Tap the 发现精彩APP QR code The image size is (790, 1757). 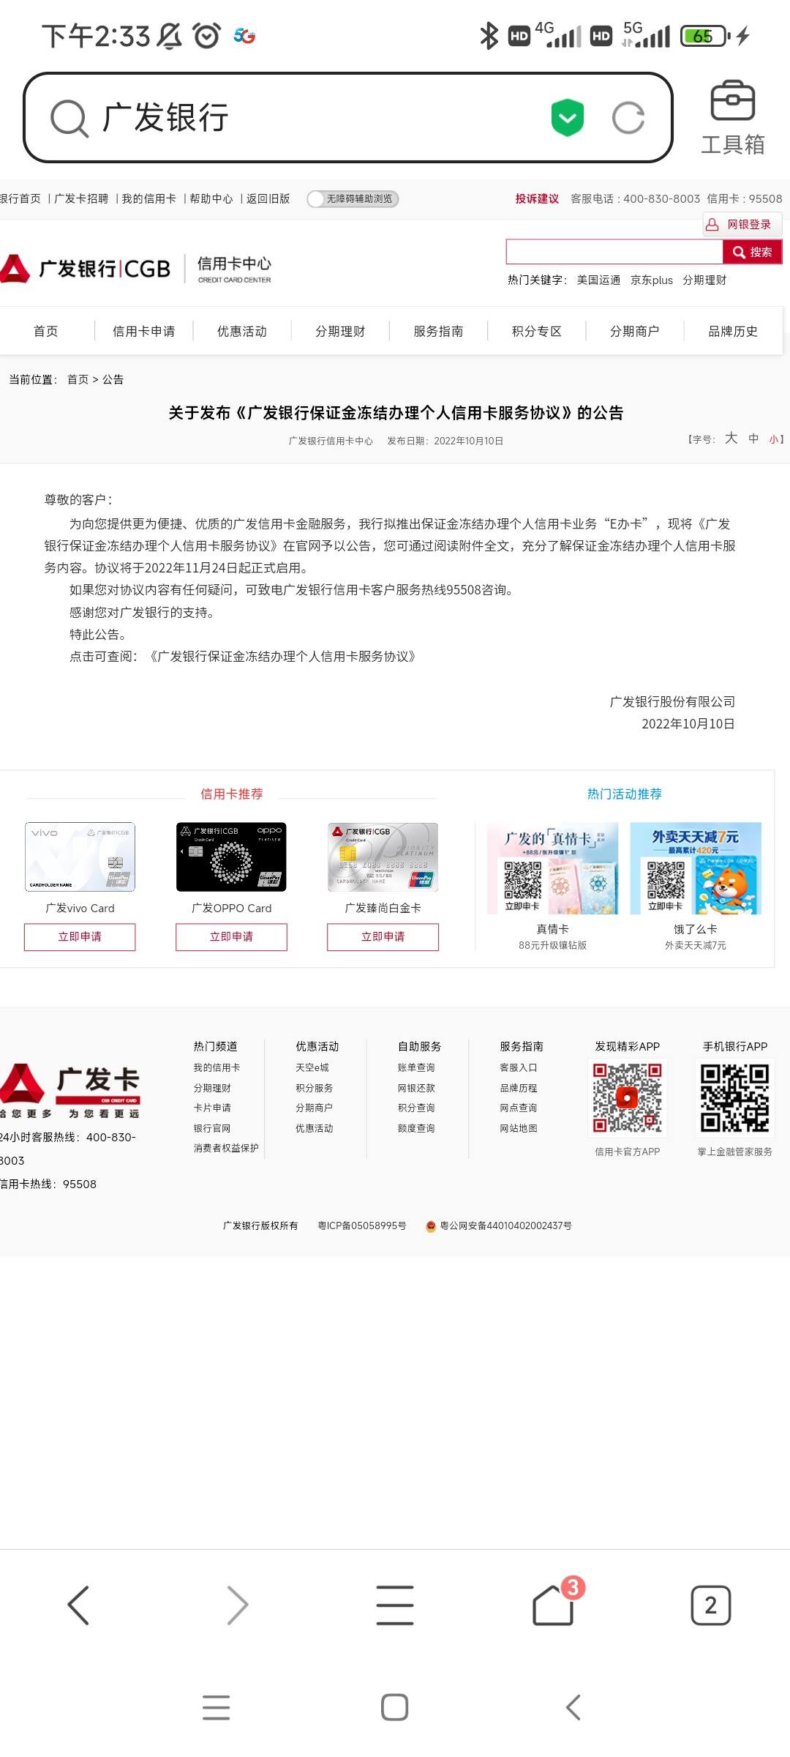coord(628,1098)
